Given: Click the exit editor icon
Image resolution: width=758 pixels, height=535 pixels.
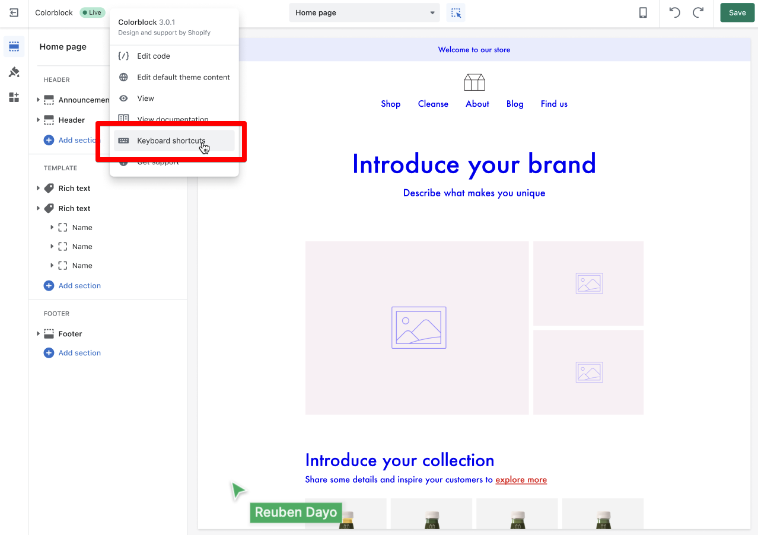Looking at the screenshot, I should (14, 12).
